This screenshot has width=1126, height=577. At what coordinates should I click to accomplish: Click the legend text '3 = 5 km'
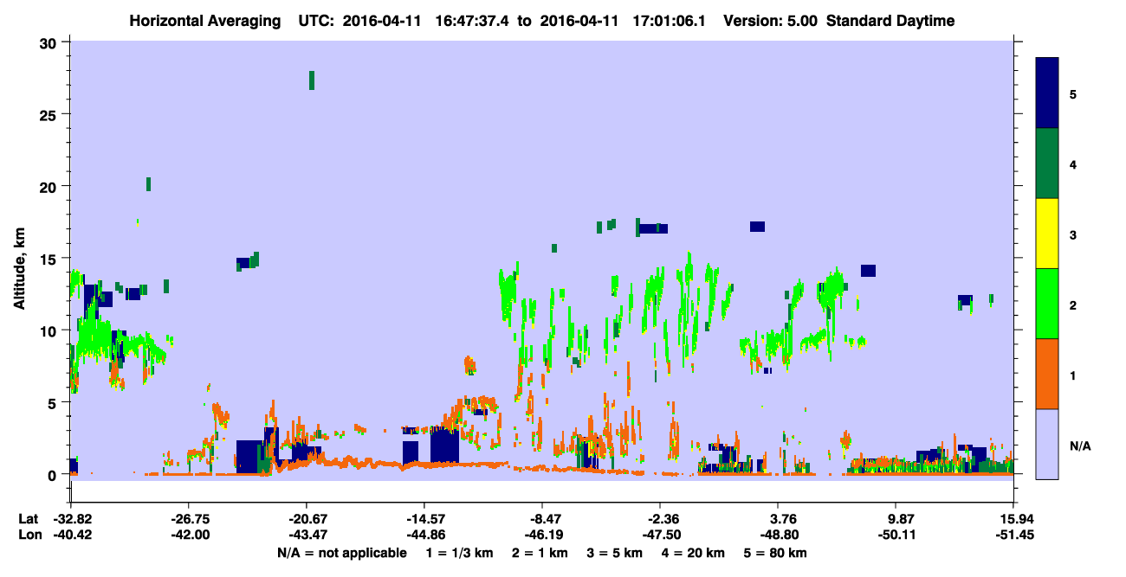point(616,554)
